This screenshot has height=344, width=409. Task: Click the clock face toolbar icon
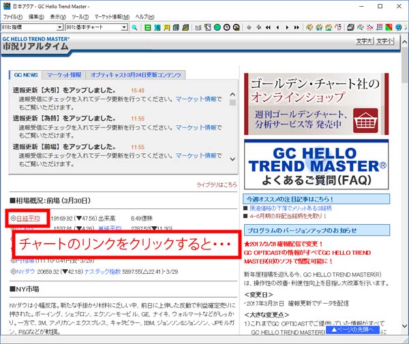pos(227,27)
